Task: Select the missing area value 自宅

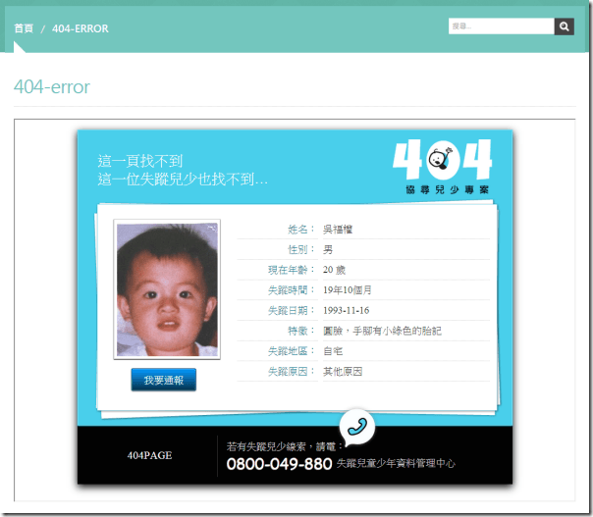Action: [x=333, y=351]
